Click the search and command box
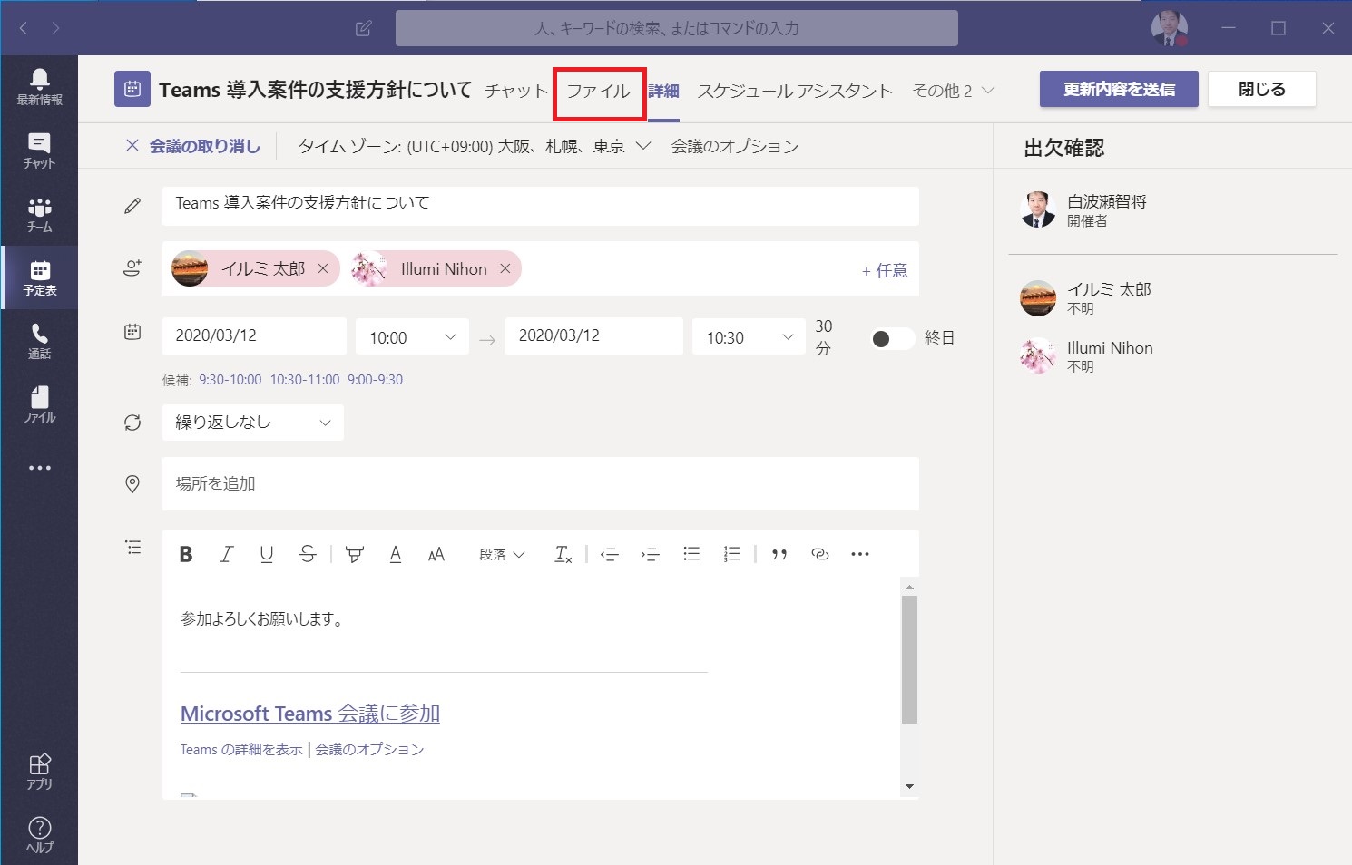Screen dimensions: 1352x865 point(677,28)
